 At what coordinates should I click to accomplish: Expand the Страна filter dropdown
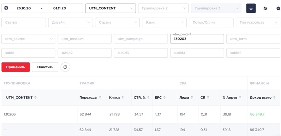coord(117,22)
